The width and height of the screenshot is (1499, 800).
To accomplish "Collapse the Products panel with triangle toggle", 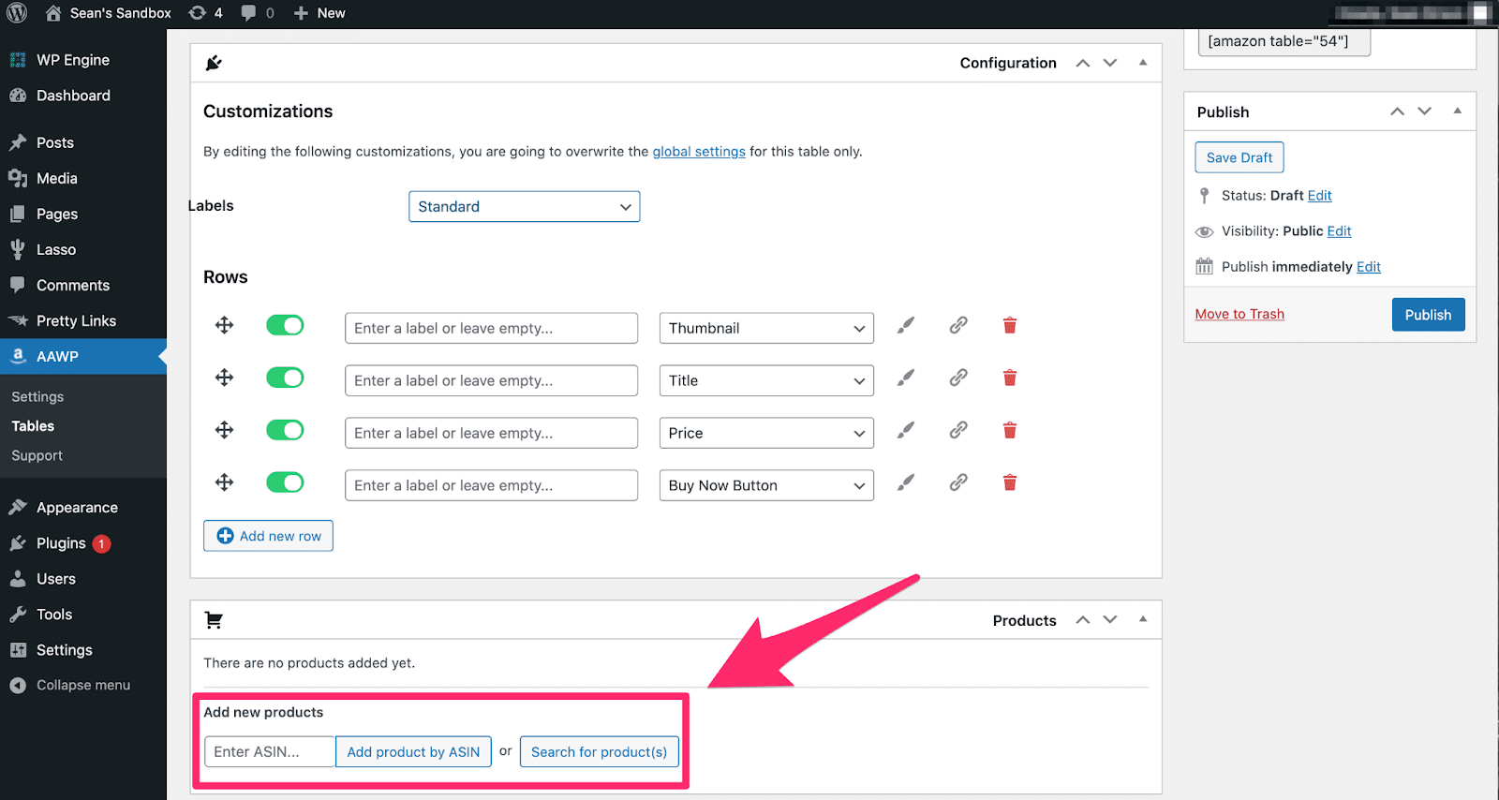I will tap(1143, 619).
